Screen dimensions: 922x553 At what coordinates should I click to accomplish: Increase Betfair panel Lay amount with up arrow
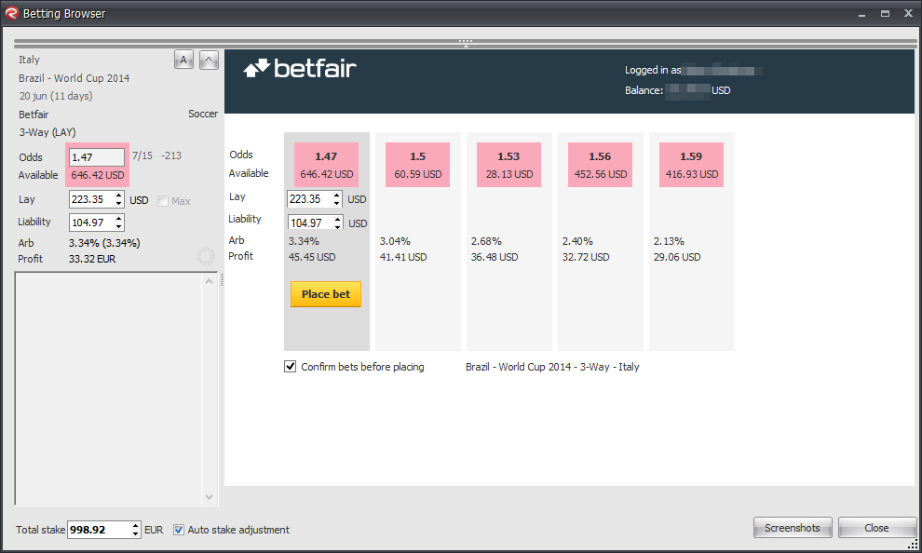pyautogui.click(x=336, y=196)
